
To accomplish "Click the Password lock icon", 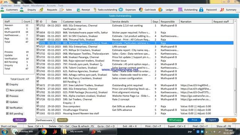I will coord(201,10).
